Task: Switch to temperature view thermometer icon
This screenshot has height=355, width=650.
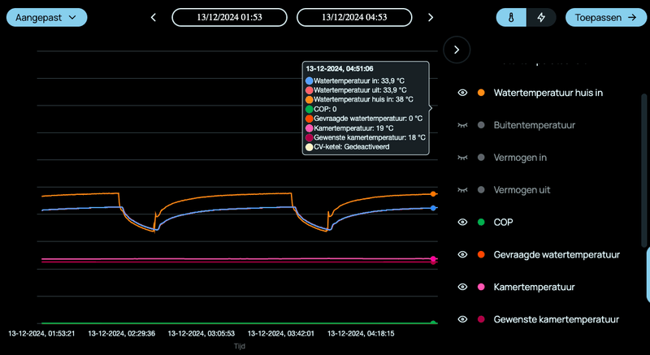Action: [x=511, y=17]
